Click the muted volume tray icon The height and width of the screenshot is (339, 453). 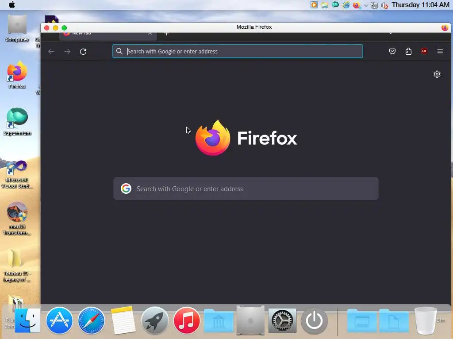384,5
